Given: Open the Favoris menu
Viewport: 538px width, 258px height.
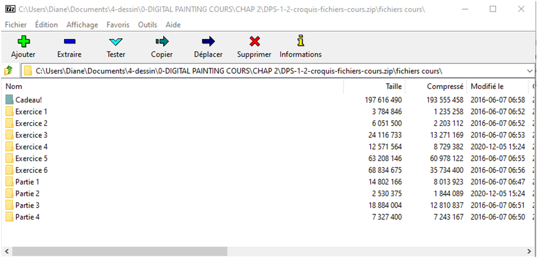Looking at the screenshot, I should [x=118, y=25].
